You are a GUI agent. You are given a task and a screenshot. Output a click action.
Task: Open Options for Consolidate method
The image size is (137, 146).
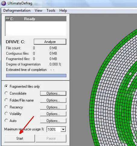point(53,93)
